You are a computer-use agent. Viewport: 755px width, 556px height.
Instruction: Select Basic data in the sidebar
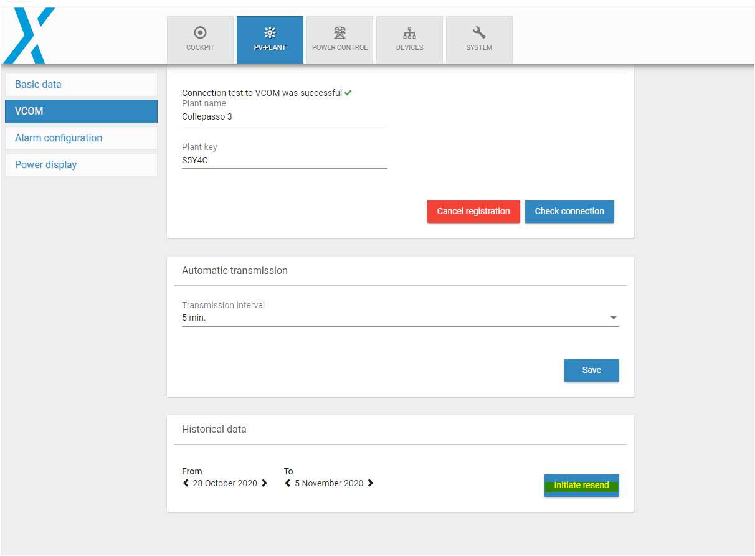point(81,85)
